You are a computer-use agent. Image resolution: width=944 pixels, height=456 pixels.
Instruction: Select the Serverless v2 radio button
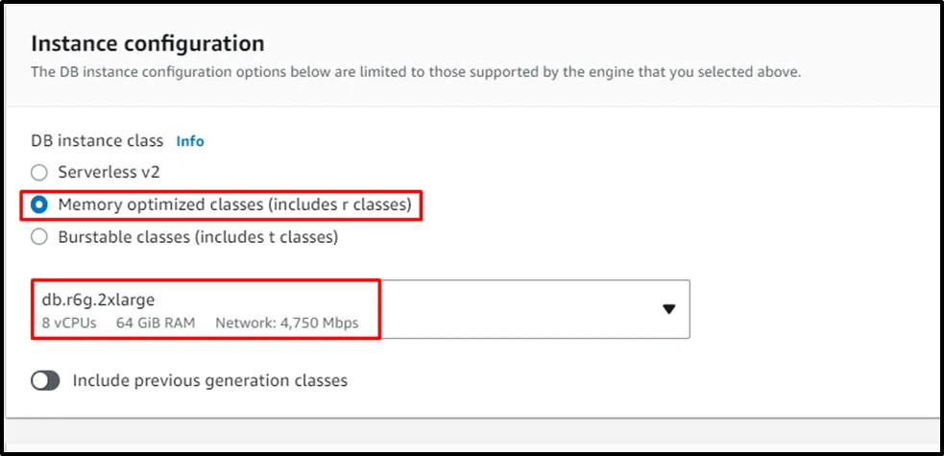pos(39,173)
